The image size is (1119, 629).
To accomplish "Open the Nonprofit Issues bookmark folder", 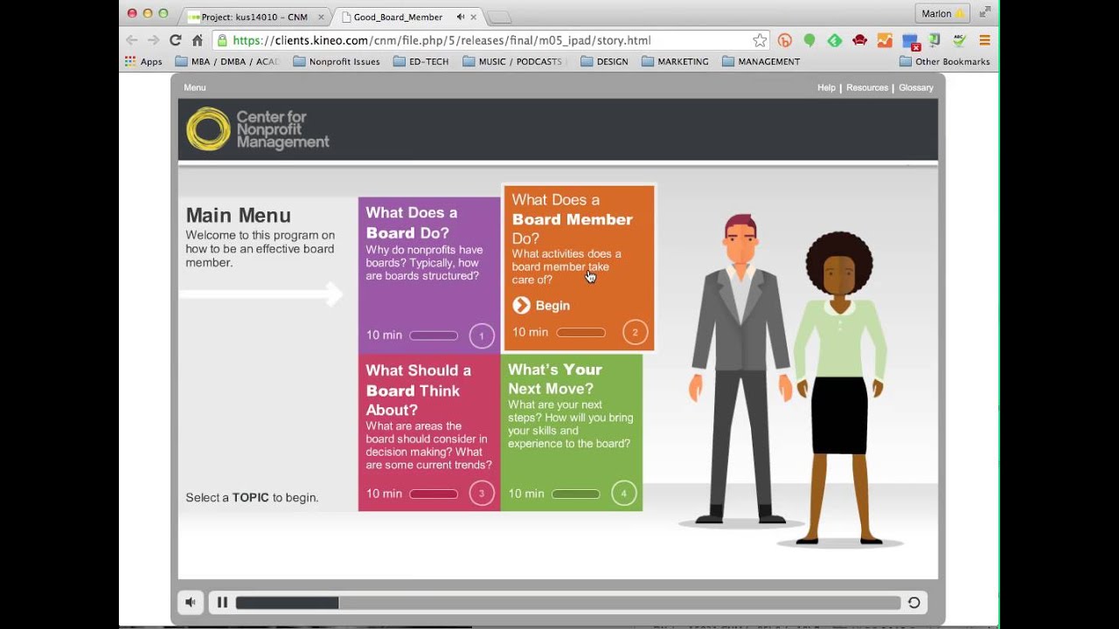I will (337, 62).
